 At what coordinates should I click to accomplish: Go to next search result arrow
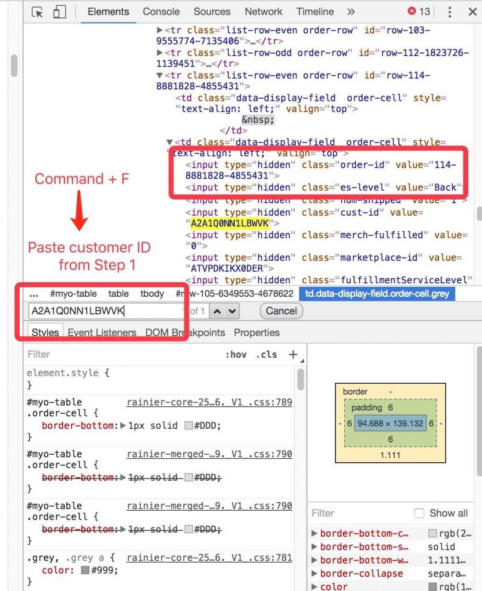(232, 311)
